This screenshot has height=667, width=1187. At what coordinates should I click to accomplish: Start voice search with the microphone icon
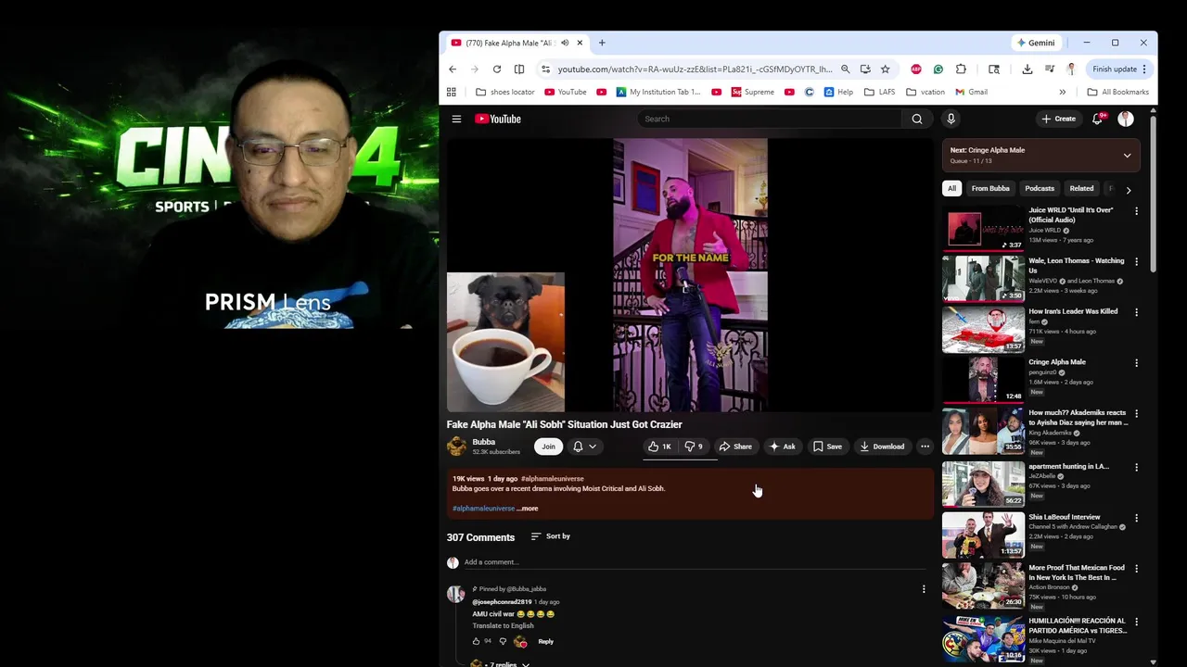[951, 119]
